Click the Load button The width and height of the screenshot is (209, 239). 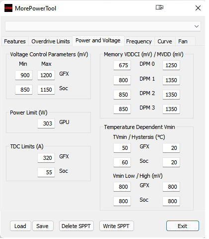coord(20,226)
